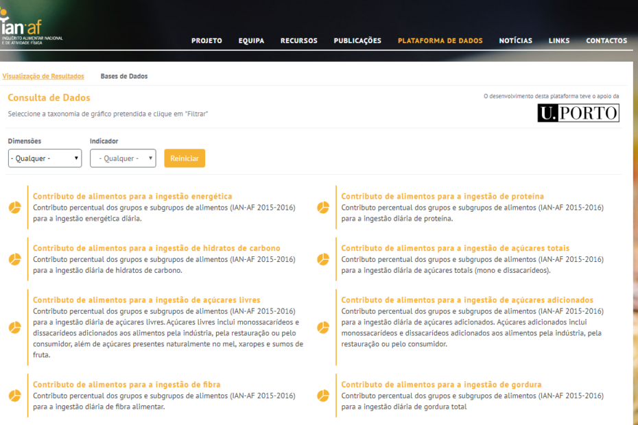Switch to Bases de Dados tab
638x425 pixels.
123,76
